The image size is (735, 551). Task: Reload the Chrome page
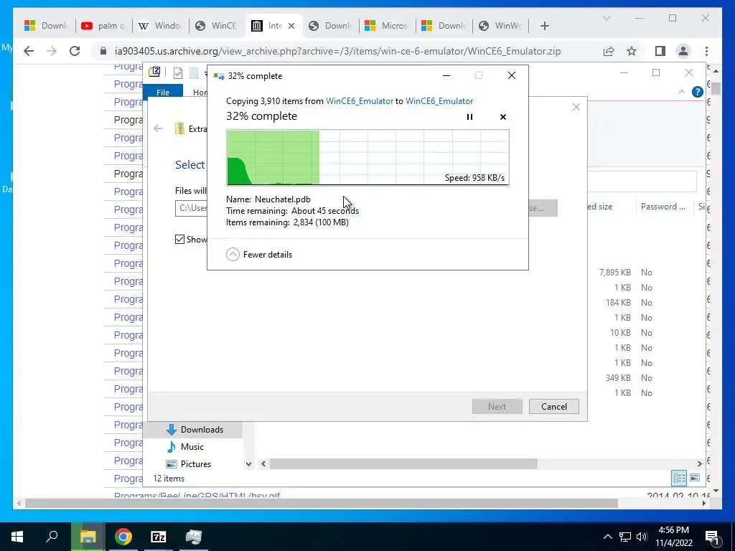coord(75,51)
